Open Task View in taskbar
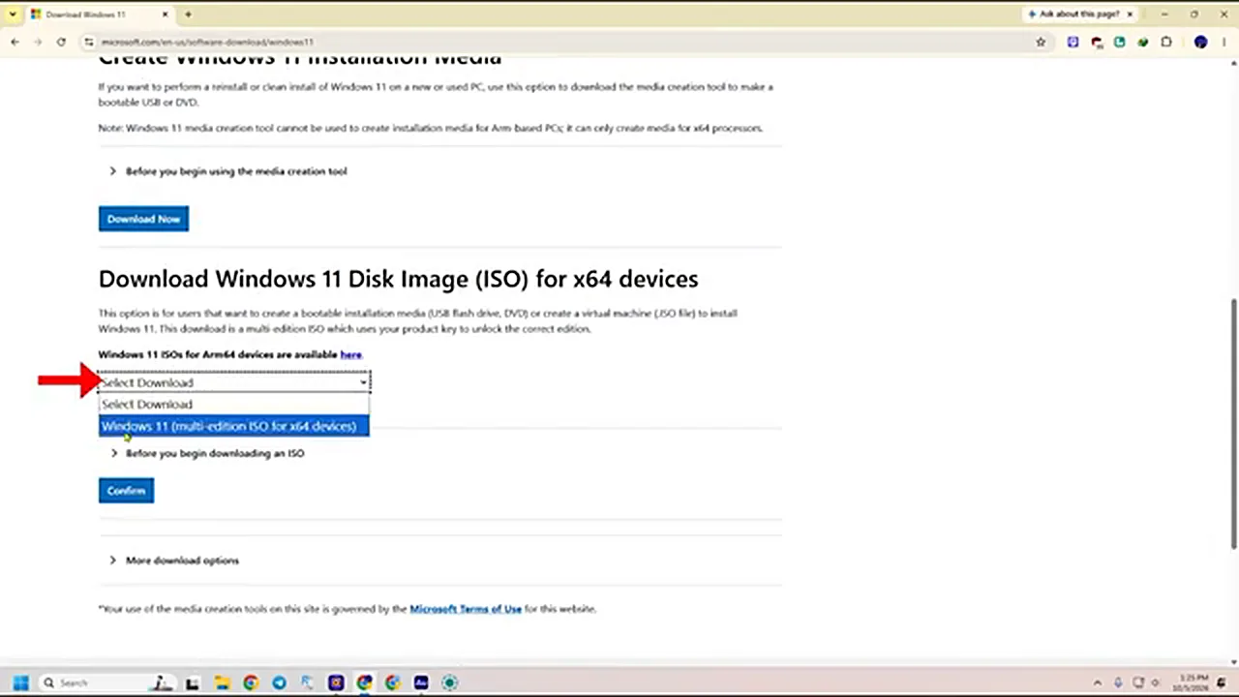Image resolution: width=1239 pixels, height=697 pixels. [193, 682]
